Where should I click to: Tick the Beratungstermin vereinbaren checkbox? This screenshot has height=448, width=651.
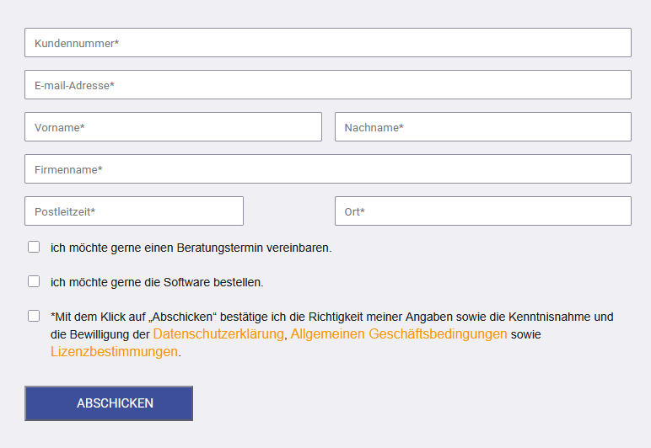[34, 248]
